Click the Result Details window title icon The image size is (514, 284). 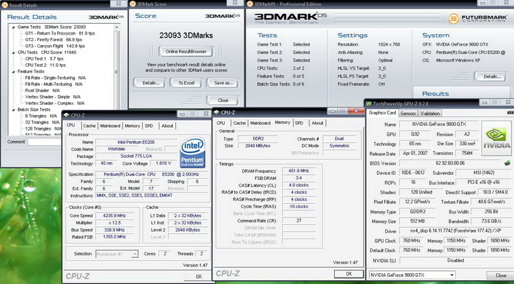4,5
